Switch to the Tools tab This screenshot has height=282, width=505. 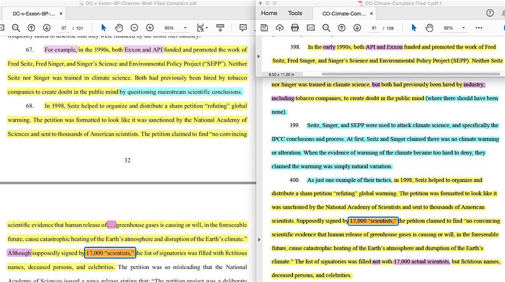[295, 13]
